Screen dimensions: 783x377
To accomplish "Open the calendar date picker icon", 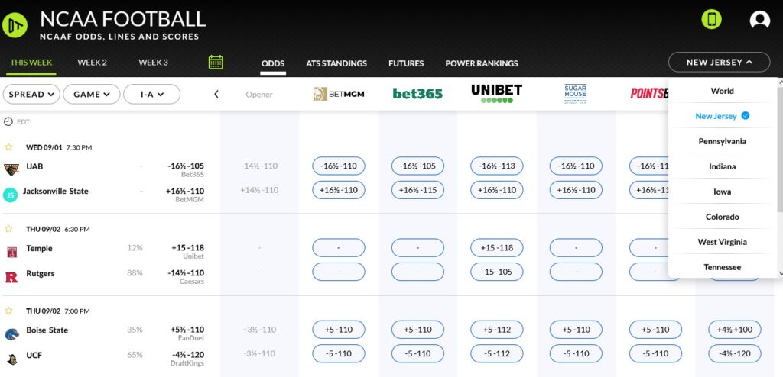I will coord(216,63).
